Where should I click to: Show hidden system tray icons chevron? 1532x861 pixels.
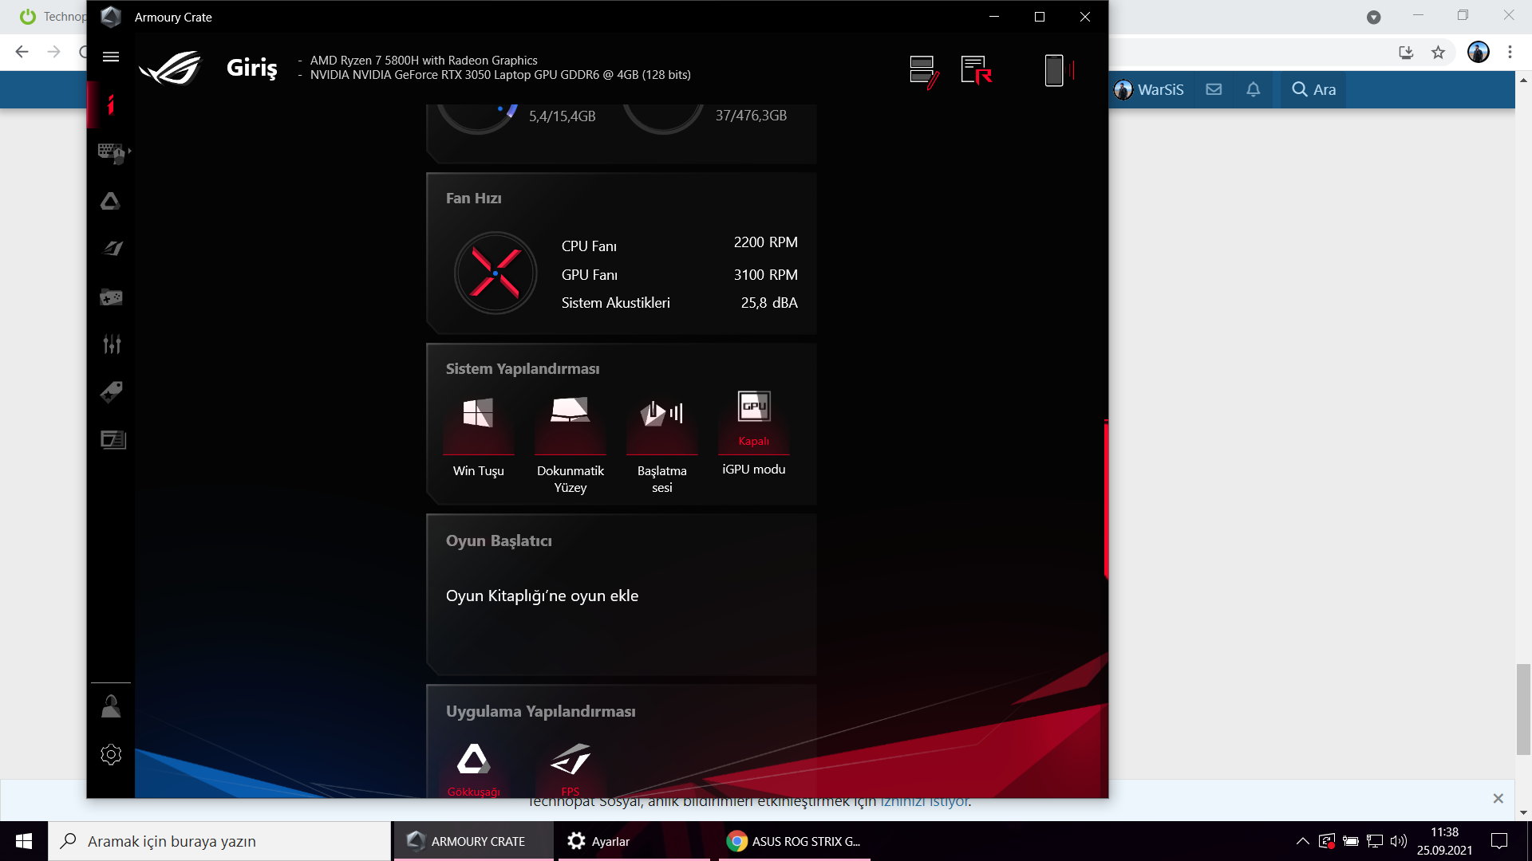pos(1302,841)
